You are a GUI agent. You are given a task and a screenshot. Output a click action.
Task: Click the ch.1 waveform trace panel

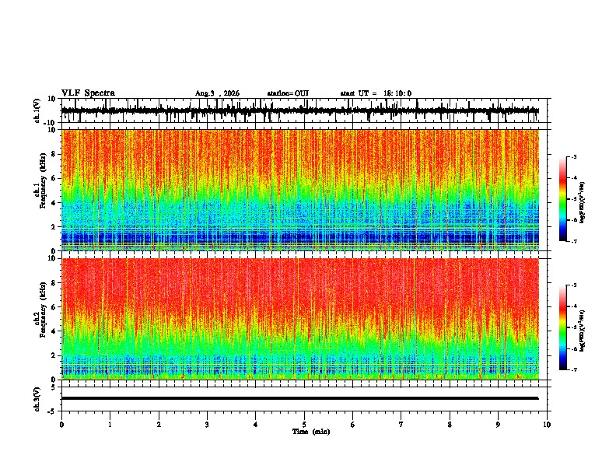coord(304,110)
